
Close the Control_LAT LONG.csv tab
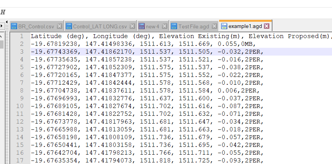[132, 26]
